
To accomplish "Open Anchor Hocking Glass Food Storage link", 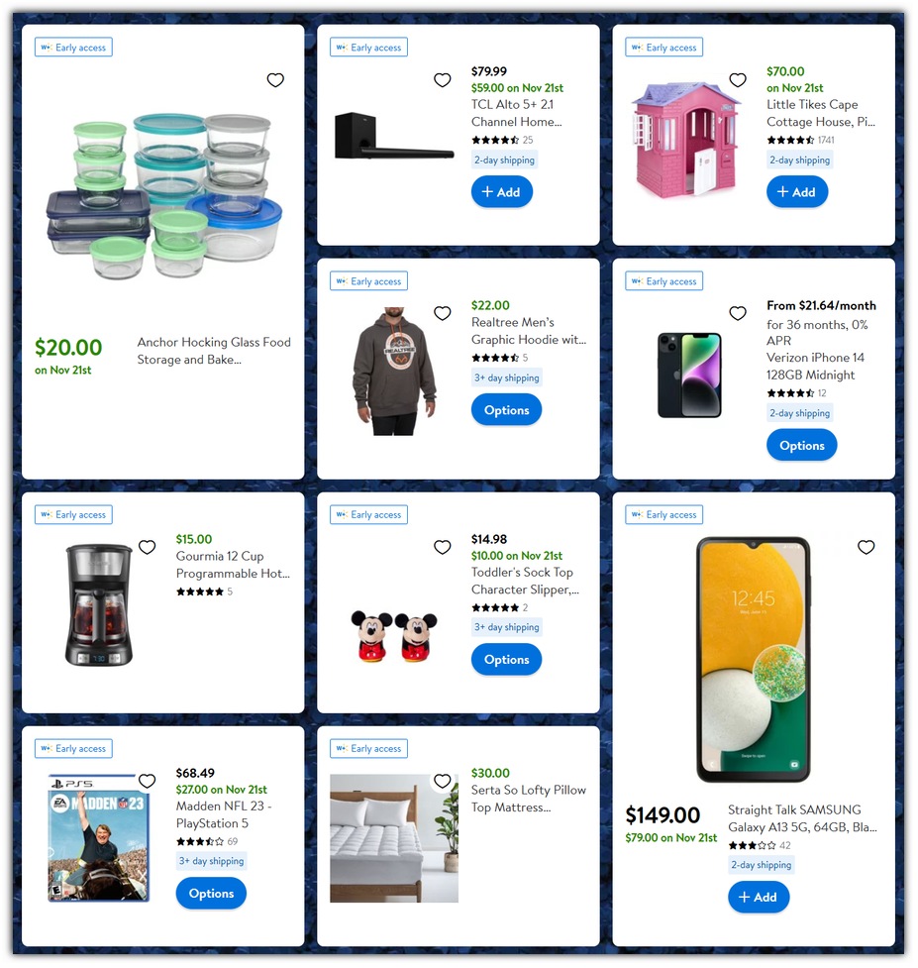I will tap(214, 351).
